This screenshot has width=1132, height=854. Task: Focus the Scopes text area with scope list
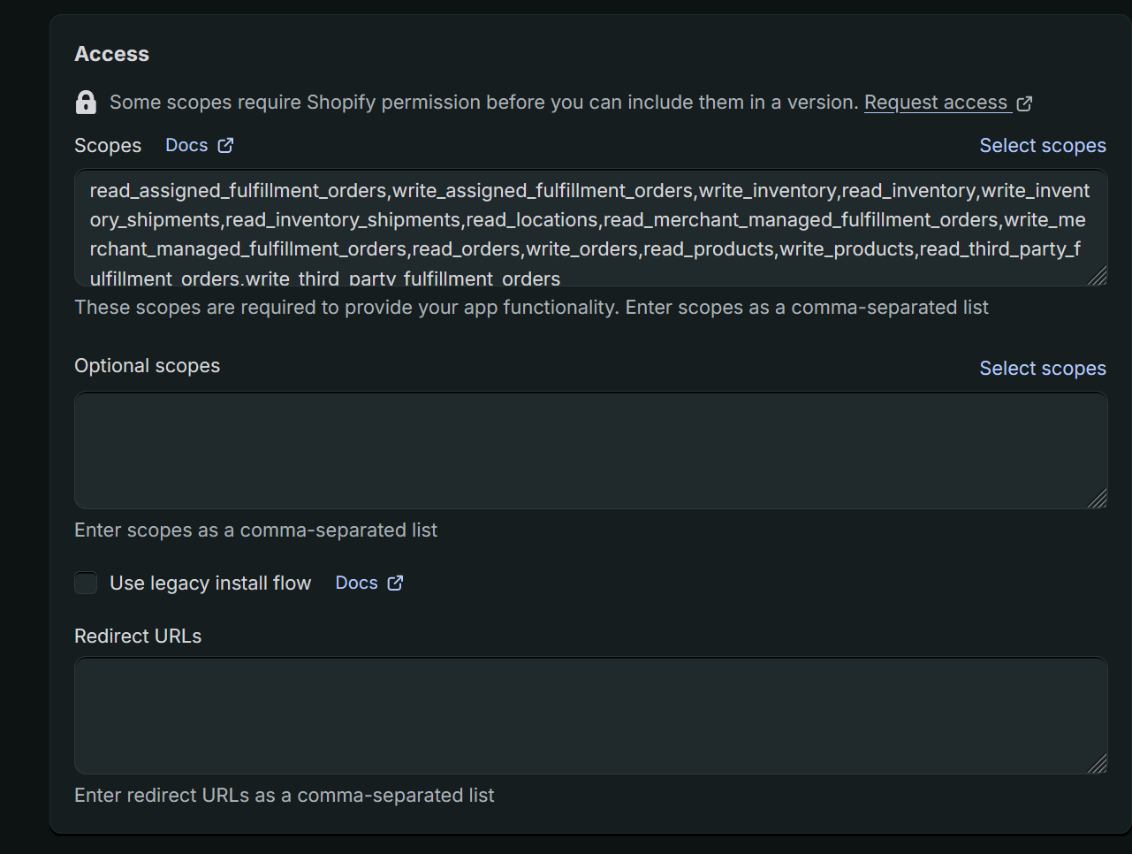(589, 228)
